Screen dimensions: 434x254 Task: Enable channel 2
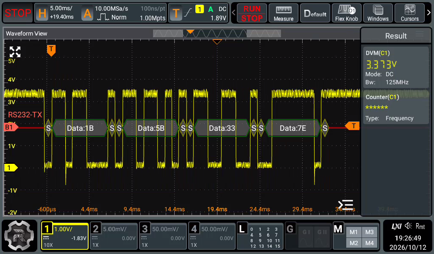click(114, 236)
